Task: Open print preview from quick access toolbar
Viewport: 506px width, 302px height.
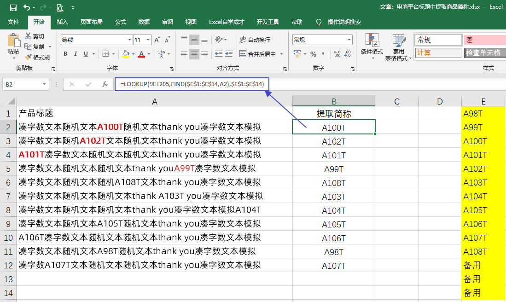Action: 60,7
